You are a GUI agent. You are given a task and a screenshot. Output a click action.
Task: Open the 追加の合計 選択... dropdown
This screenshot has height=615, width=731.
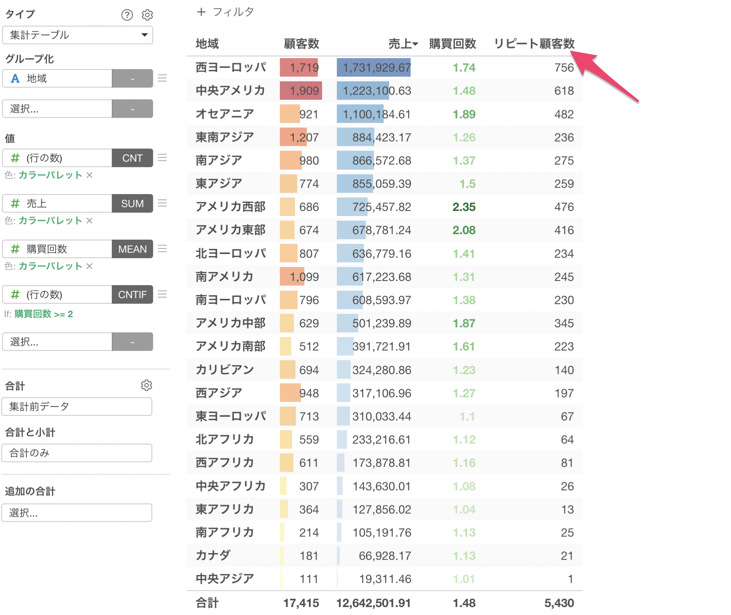(77, 513)
